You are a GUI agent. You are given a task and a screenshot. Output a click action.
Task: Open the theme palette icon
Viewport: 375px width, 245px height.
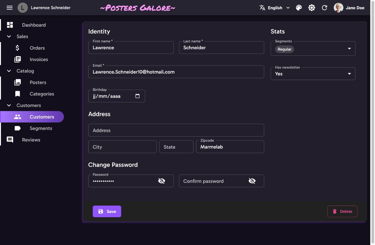[299, 7]
